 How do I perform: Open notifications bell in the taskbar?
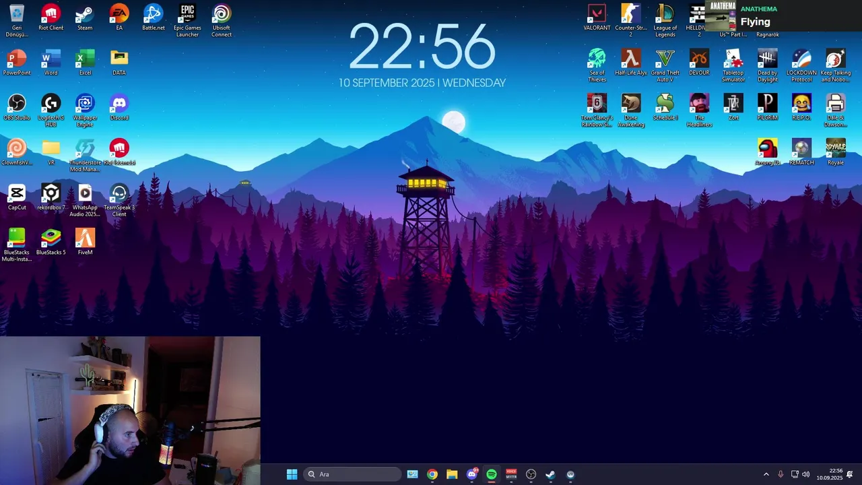850,474
